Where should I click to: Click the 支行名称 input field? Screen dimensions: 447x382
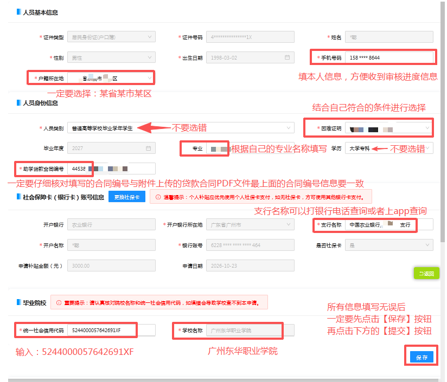(x=389, y=224)
